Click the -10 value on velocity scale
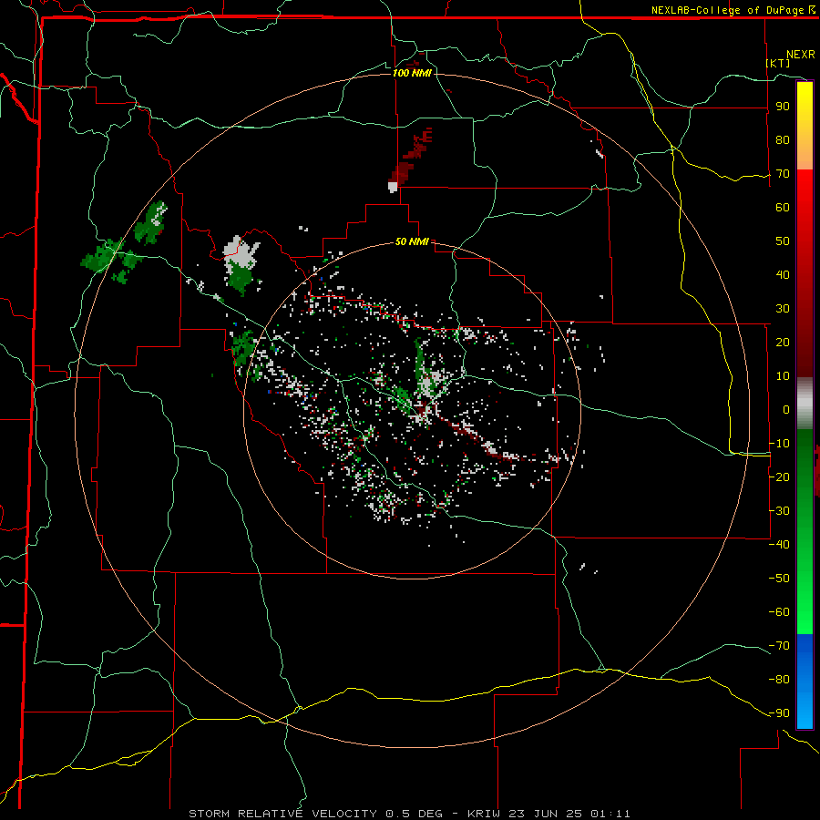This screenshot has height=820, width=820. (780, 444)
